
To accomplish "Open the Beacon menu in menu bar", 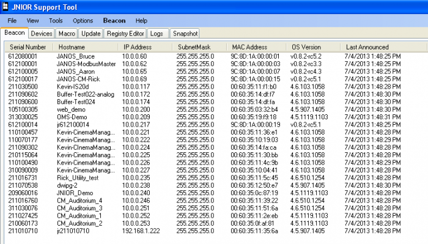I will pos(114,21).
